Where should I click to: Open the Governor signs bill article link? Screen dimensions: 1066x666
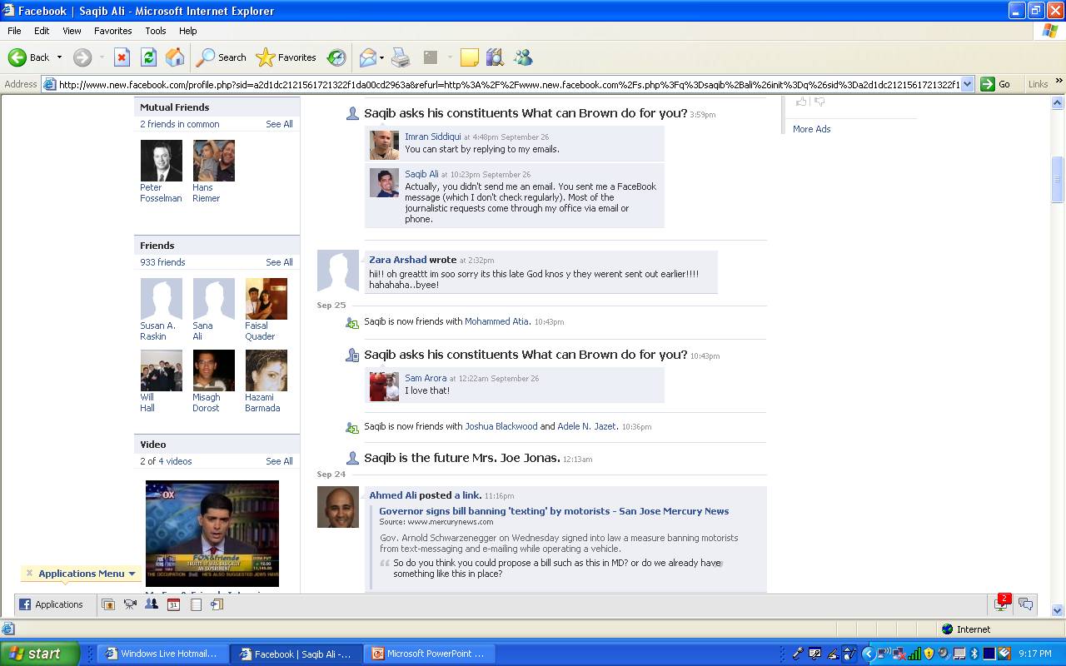[x=554, y=511]
